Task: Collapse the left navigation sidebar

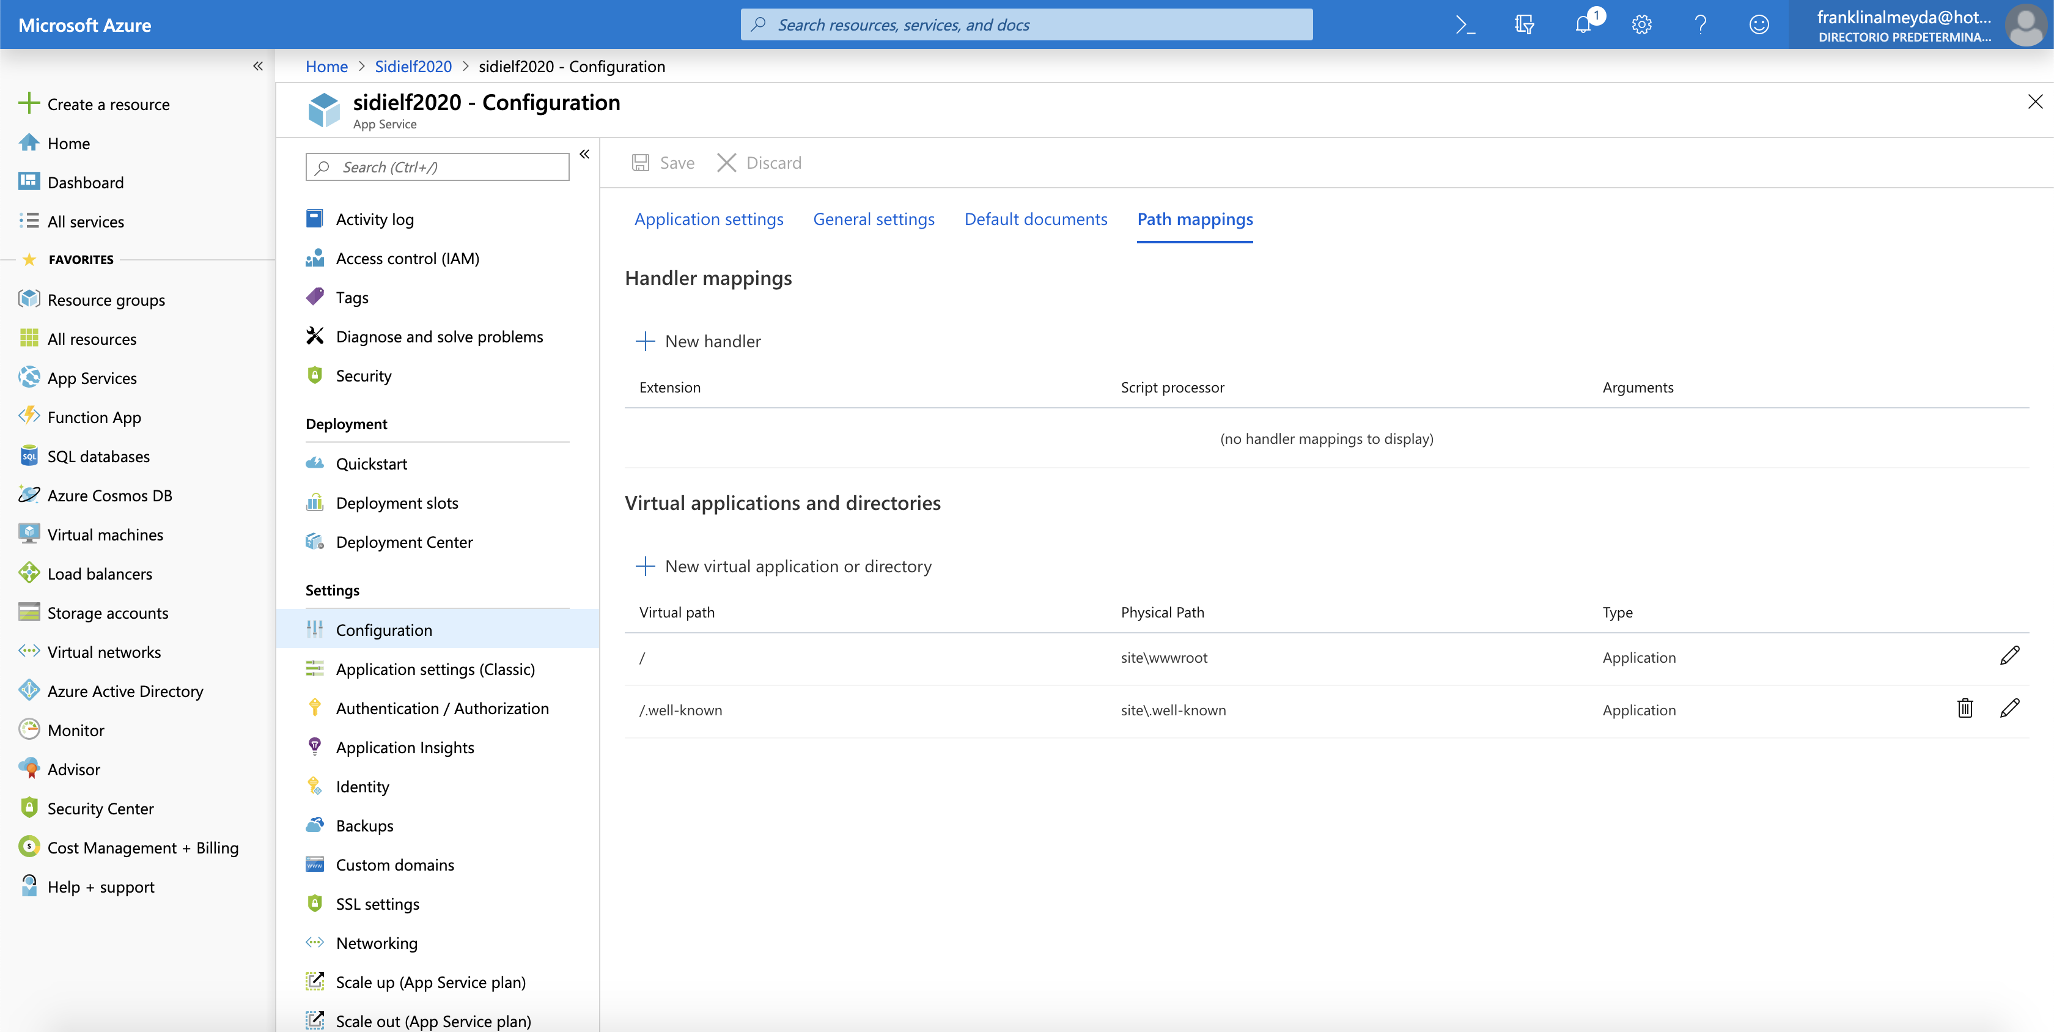Action: (x=257, y=66)
